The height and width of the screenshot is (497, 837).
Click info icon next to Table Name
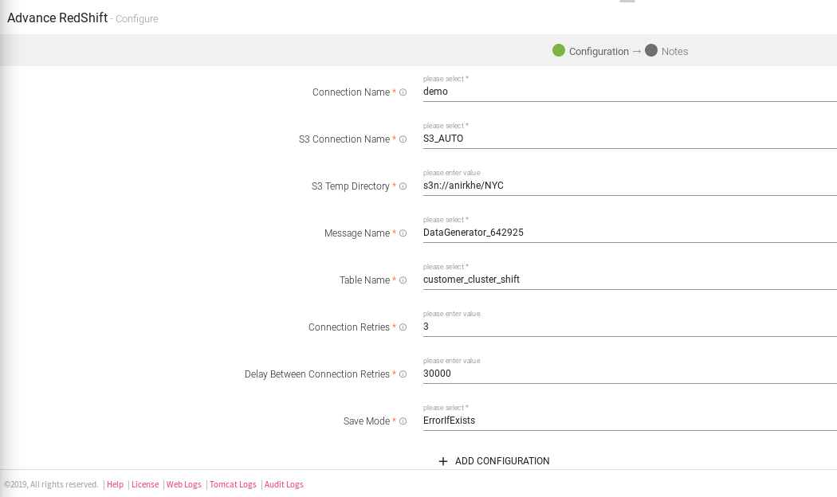tap(403, 280)
